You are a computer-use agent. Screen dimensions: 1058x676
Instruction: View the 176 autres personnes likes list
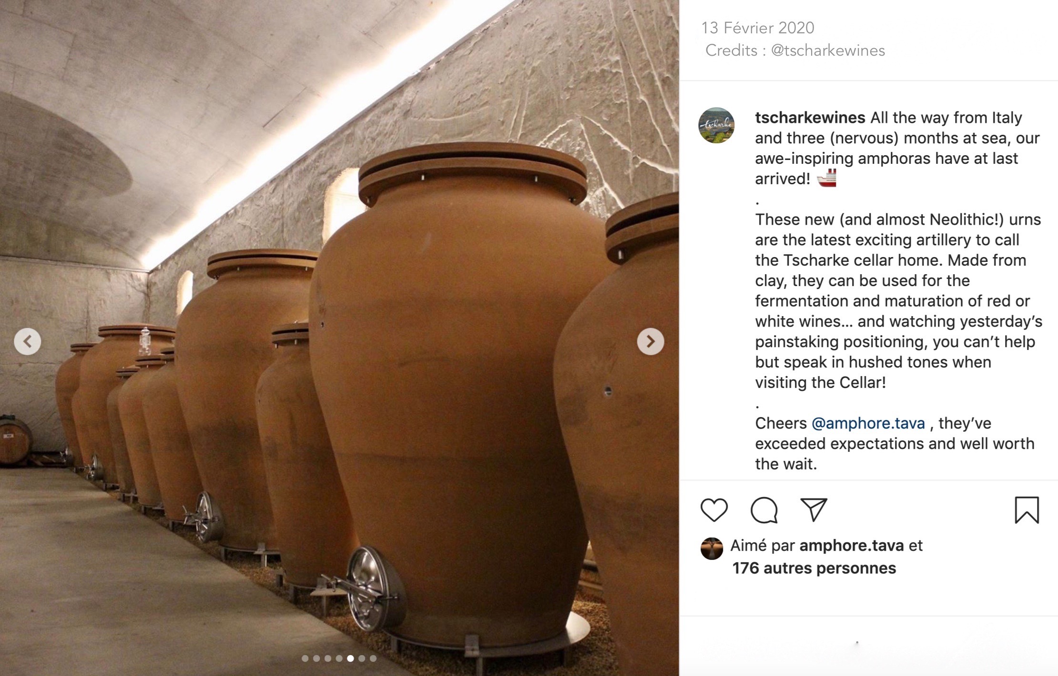click(814, 568)
